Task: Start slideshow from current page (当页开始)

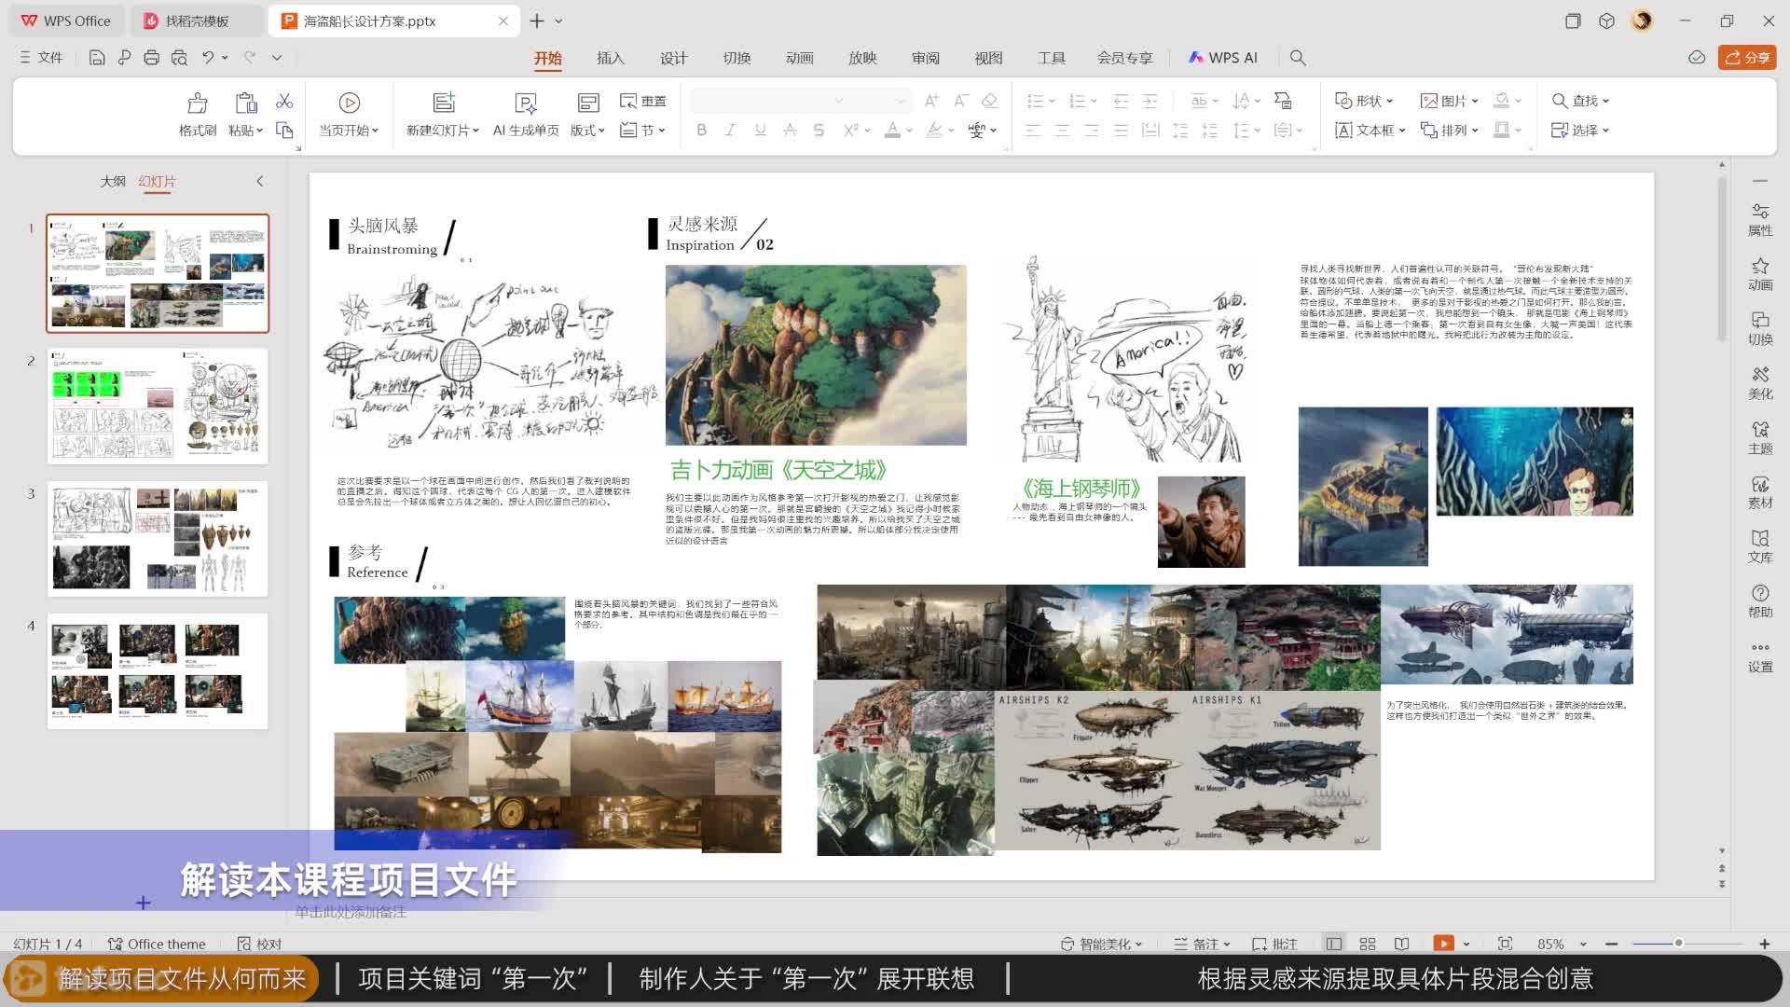Action: point(349,116)
